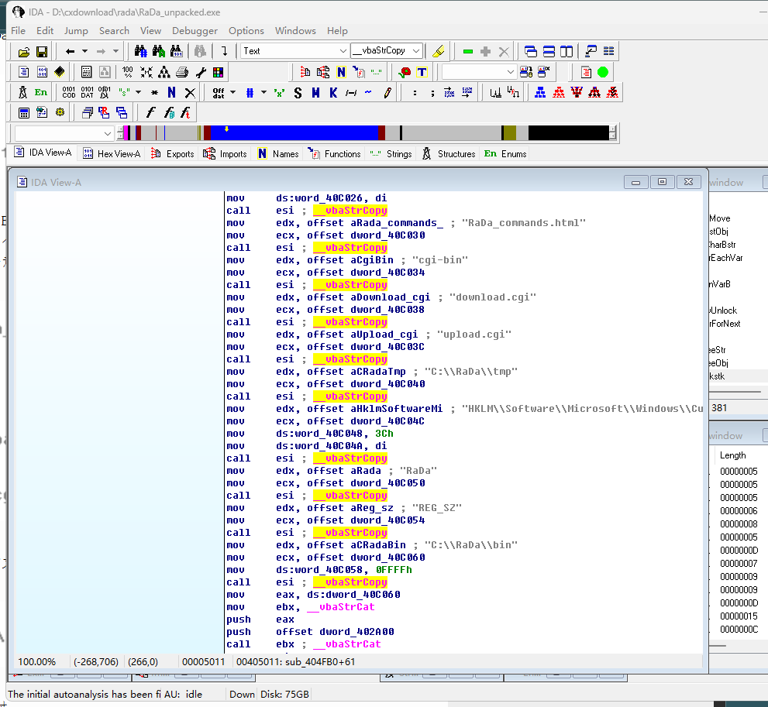Click the 0101 DAT convert to data icon
The height and width of the screenshot is (707, 768).
(87, 92)
